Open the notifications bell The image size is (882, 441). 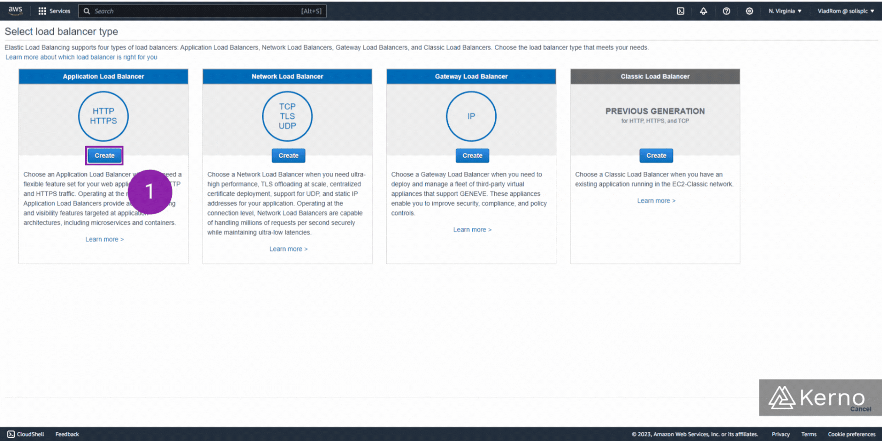(x=703, y=11)
